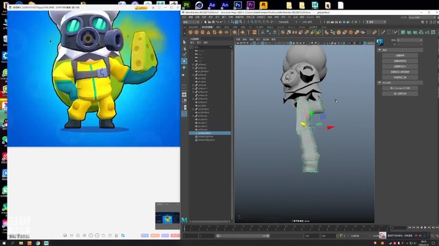Click the polygon Type (T) shelf icon
Screen dimensions: 439x246
click(x=249, y=32)
